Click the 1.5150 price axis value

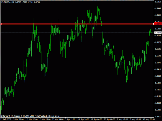point(158,96)
